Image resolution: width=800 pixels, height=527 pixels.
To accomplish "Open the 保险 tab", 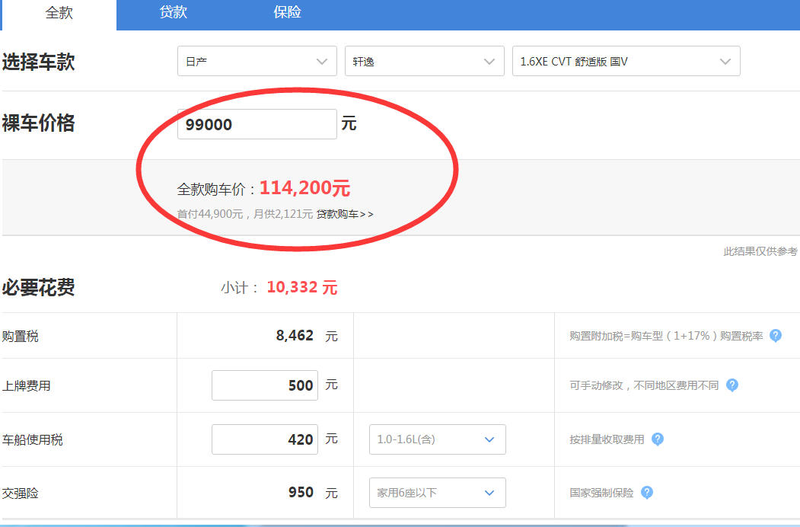I will coord(287,12).
